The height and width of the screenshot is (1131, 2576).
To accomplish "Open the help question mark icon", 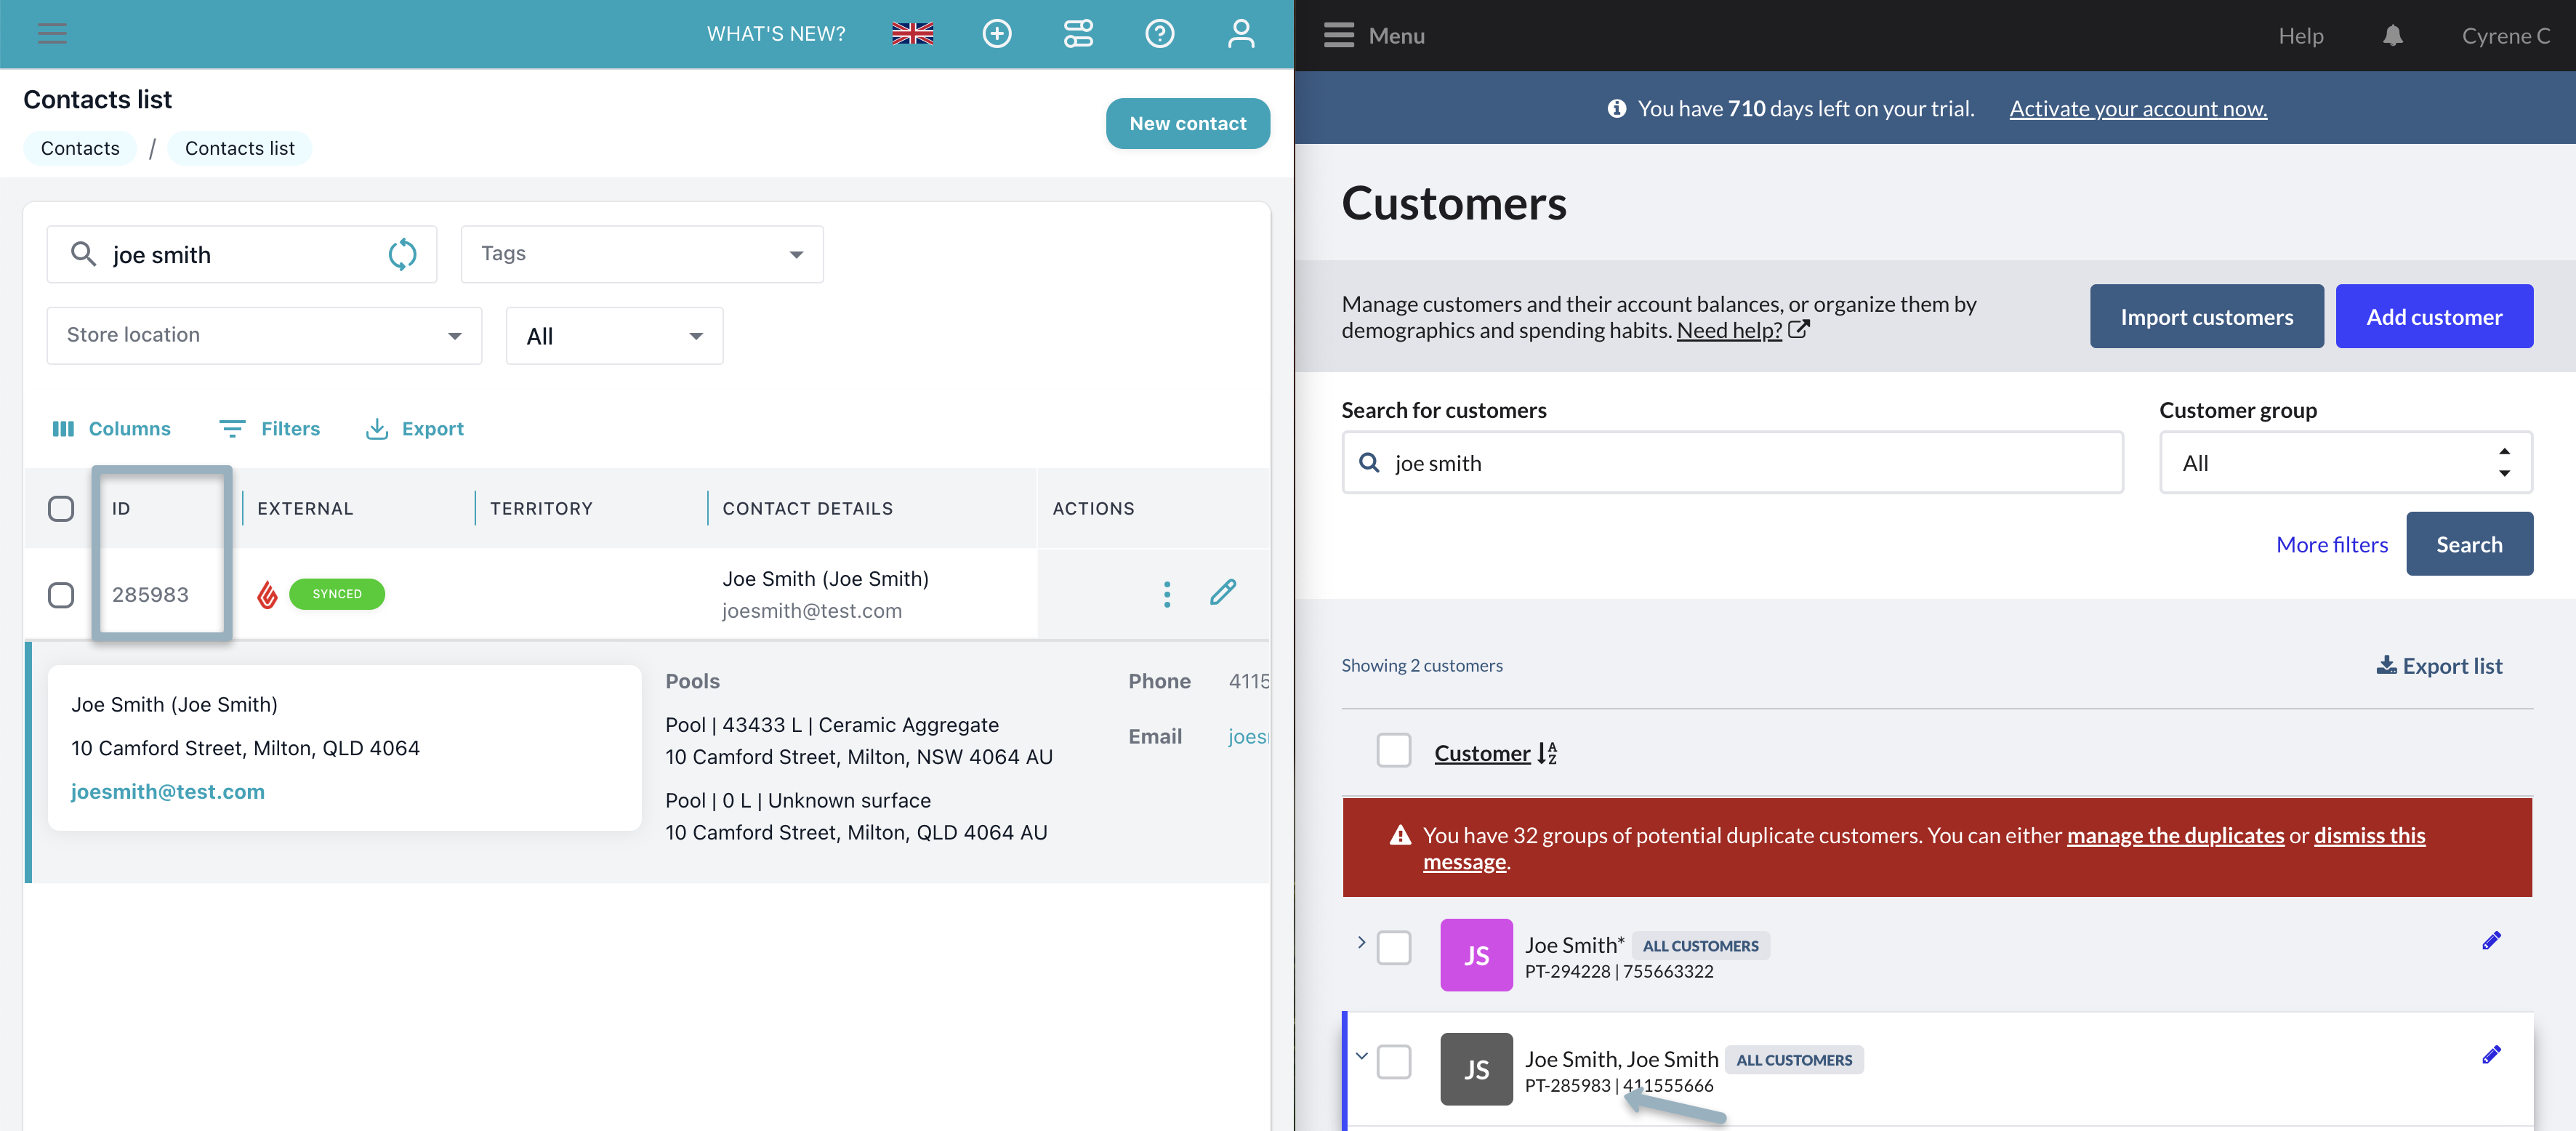I will coord(1159,34).
